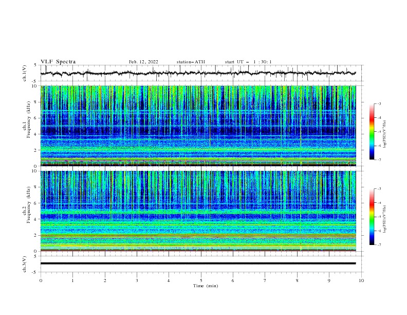Click time axis tick label "6"
Screen dimensions: 407x315
[233, 281]
